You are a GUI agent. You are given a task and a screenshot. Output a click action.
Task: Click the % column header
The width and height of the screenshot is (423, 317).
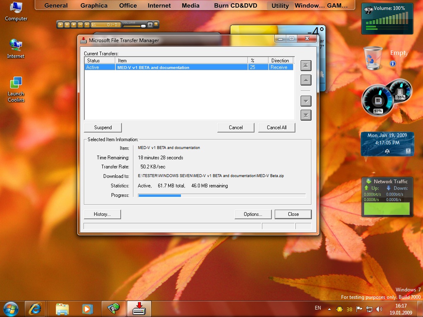point(258,60)
